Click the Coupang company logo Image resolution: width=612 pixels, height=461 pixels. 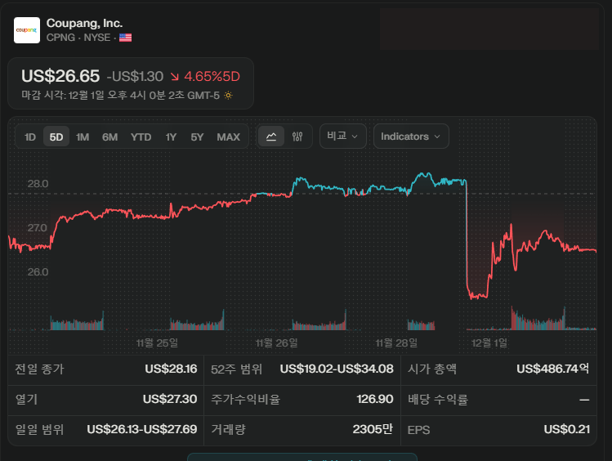pyautogui.click(x=27, y=30)
